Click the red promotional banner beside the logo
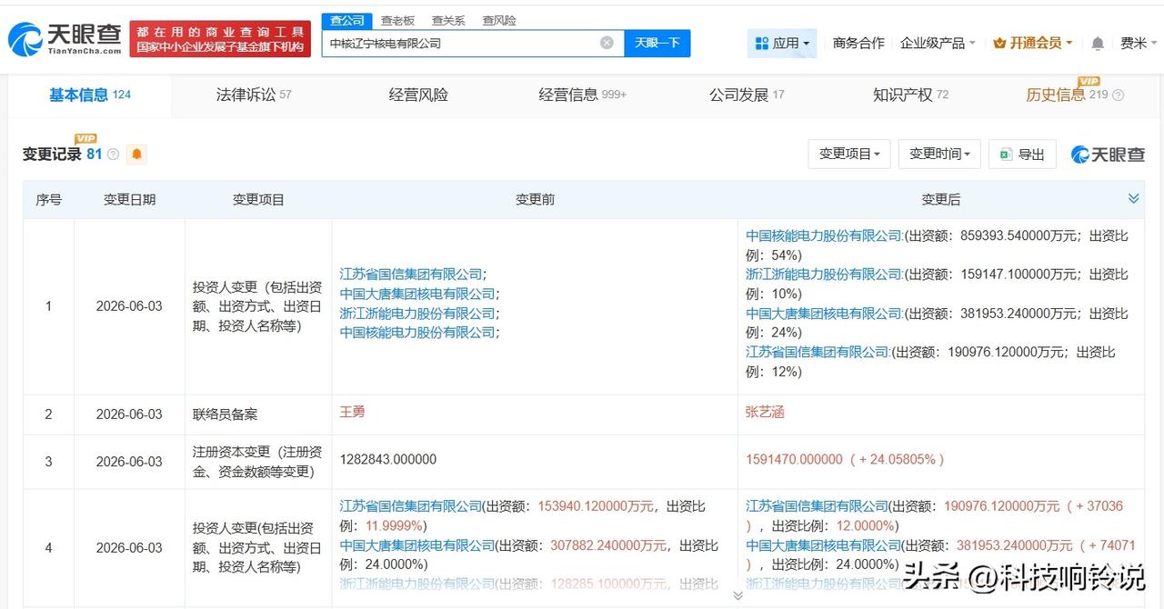The width and height of the screenshot is (1164, 609). (x=220, y=39)
